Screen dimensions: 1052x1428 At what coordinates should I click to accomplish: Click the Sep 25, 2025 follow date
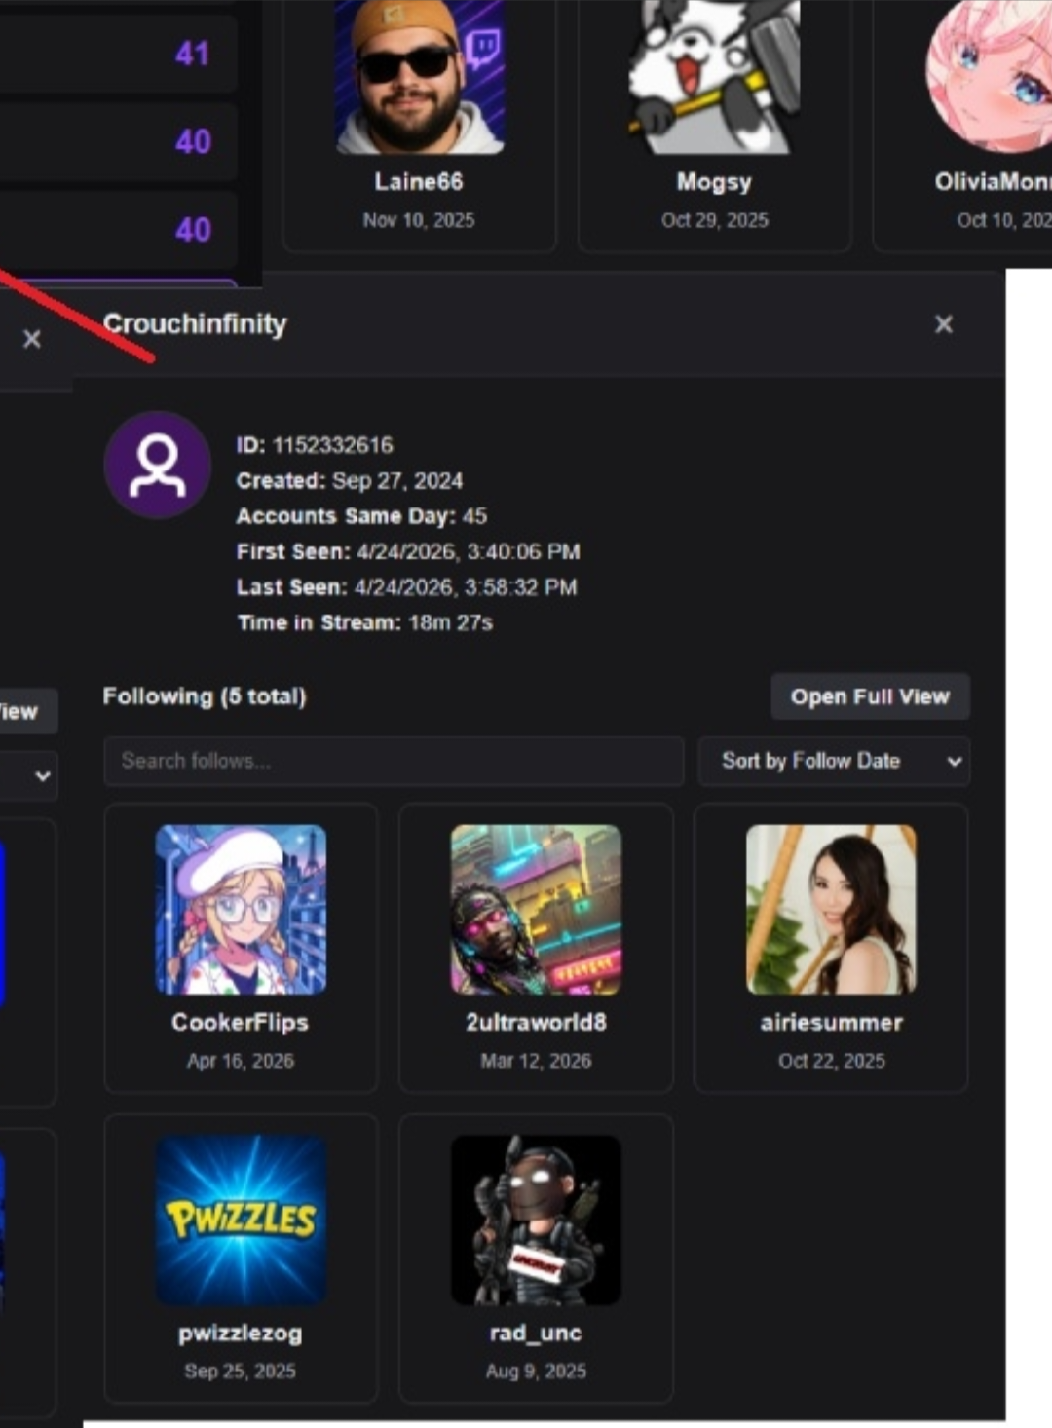coord(241,1371)
